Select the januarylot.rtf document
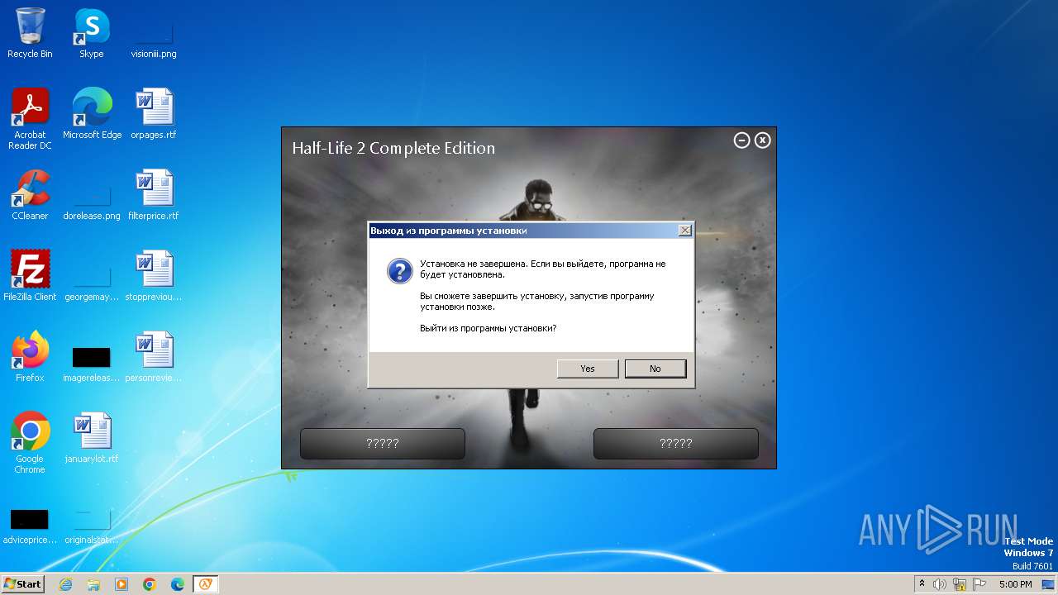This screenshot has height=595, width=1058. coord(92,438)
